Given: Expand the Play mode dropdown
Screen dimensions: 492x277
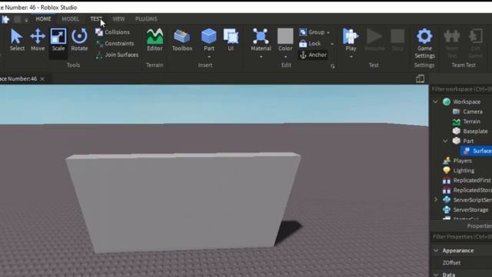Looking at the screenshot, I should click(x=351, y=57).
